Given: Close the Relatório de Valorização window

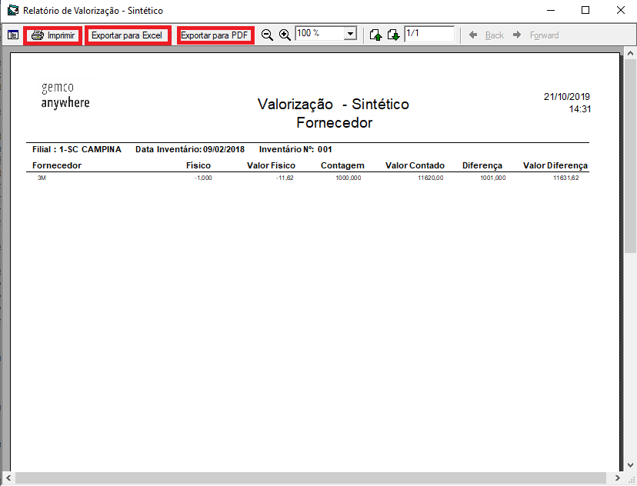Looking at the screenshot, I should pyautogui.click(x=620, y=10).
